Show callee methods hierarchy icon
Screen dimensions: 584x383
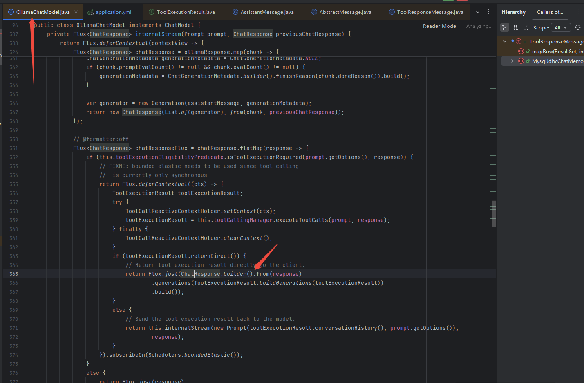tap(515, 27)
